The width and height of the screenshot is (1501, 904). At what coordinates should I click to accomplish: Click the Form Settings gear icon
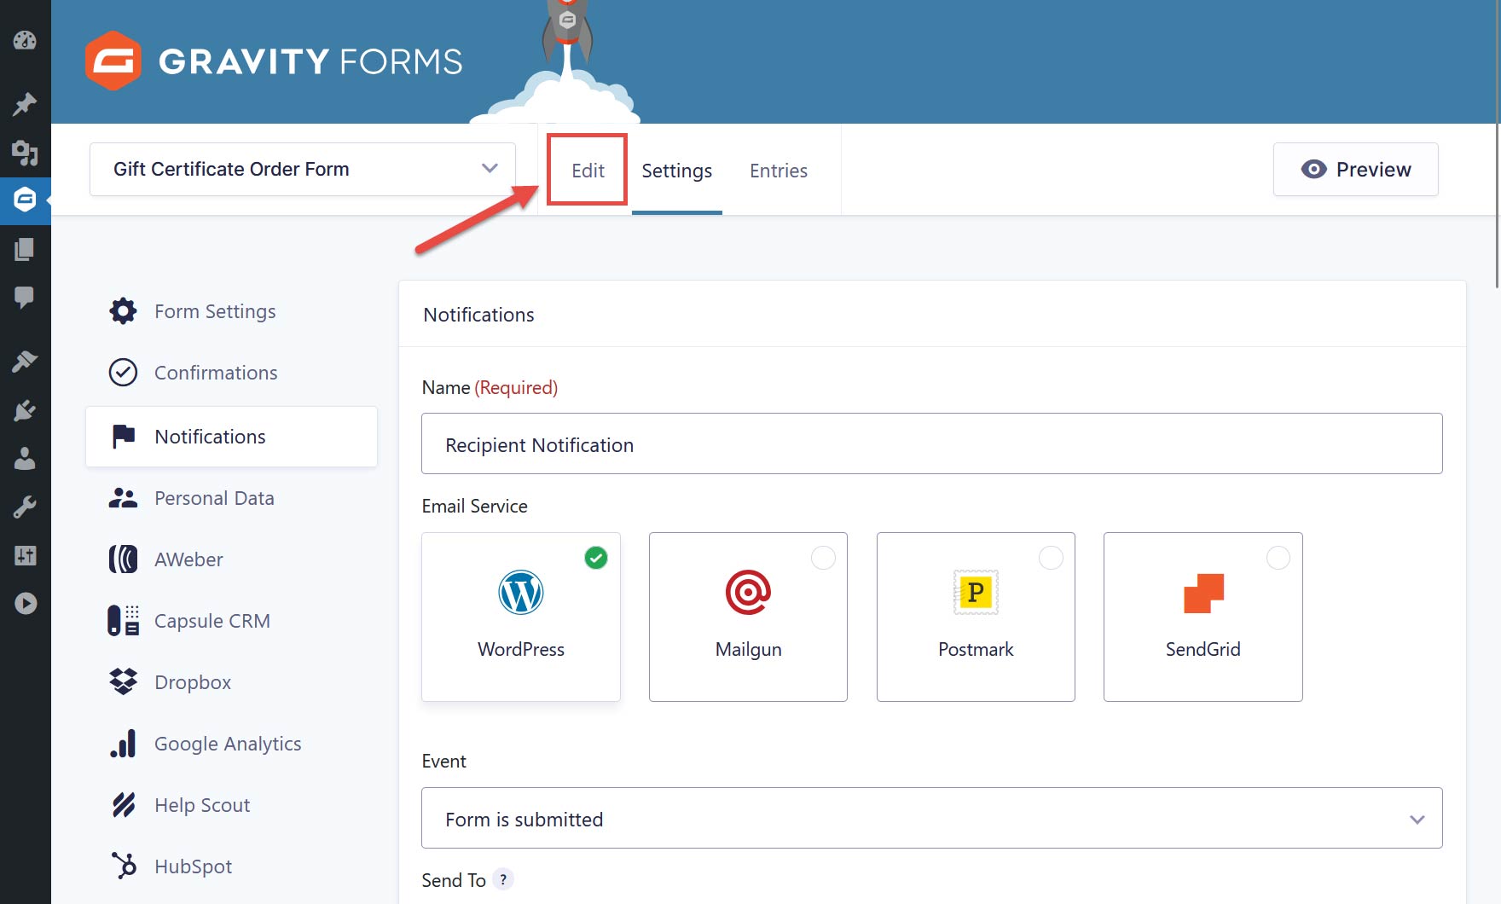123,311
